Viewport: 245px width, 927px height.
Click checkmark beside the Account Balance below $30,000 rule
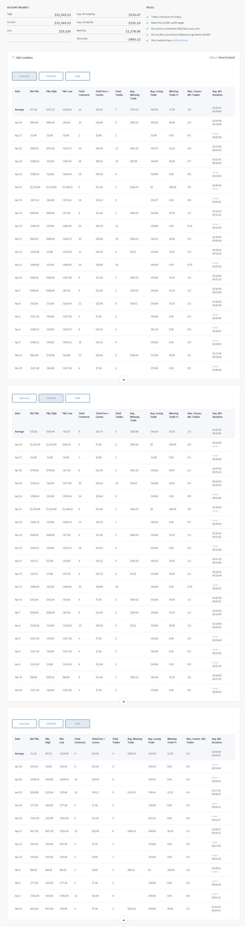[x=147, y=34]
